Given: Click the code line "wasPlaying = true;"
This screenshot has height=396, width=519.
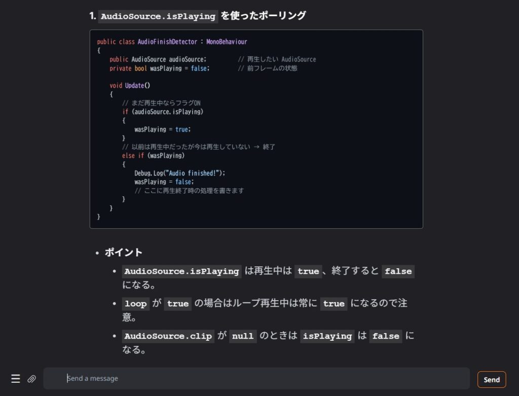Looking at the screenshot, I should pos(163,129).
